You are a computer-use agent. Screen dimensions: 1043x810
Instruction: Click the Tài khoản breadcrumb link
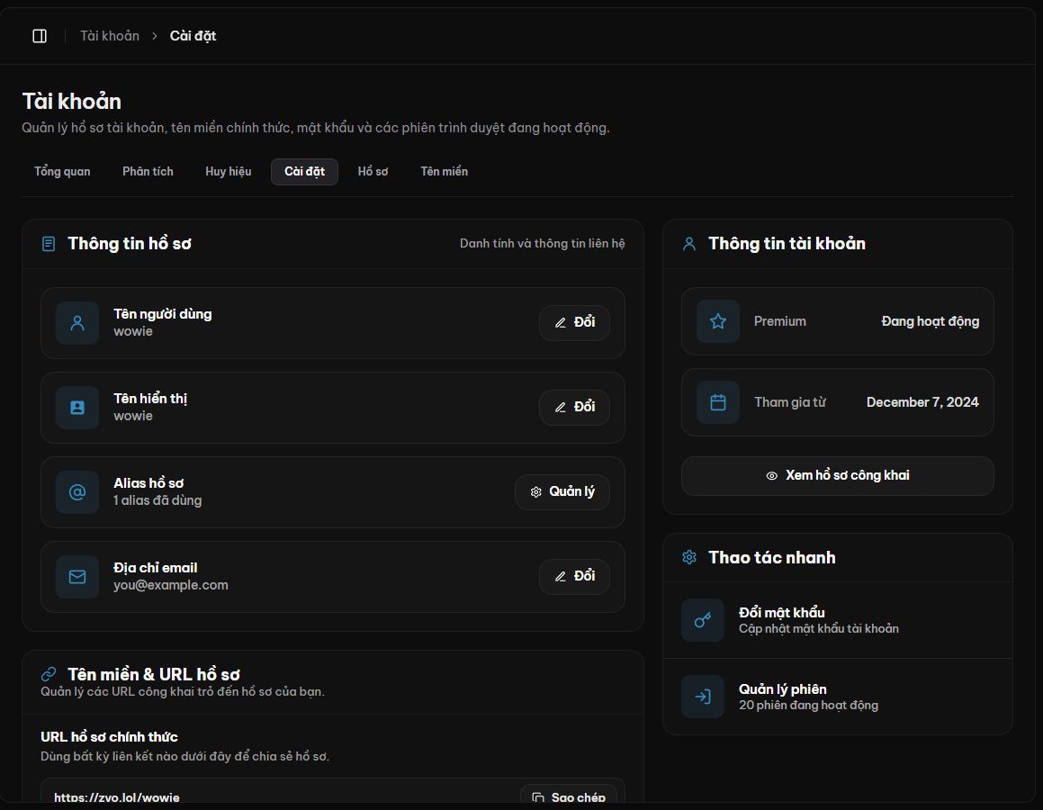(x=110, y=36)
